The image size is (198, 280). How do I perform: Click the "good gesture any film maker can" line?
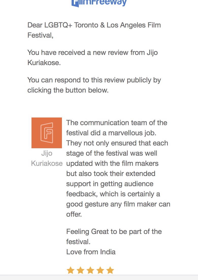click(118, 204)
